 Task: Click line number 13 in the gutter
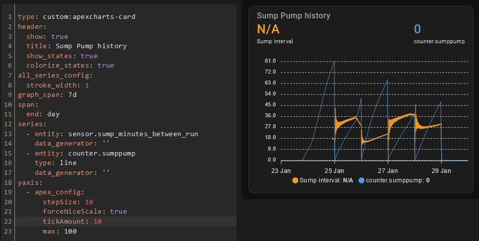(x=9, y=134)
